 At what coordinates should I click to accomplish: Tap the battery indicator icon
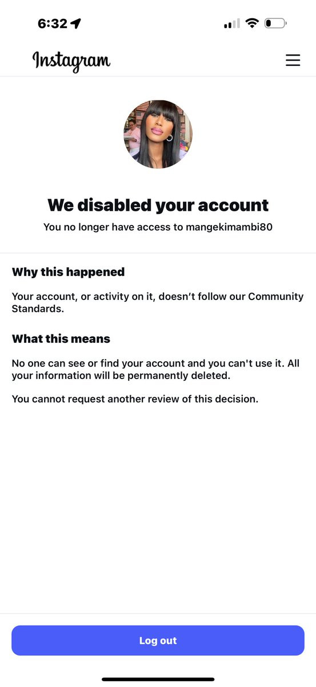275,23
